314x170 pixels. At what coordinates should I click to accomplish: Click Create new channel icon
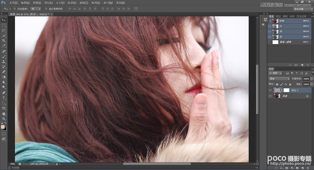pos(302,65)
